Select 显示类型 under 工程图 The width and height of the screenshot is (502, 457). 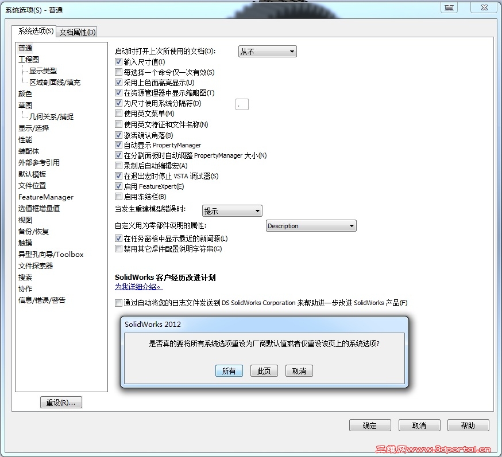pyautogui.click(x=43, y=71)
